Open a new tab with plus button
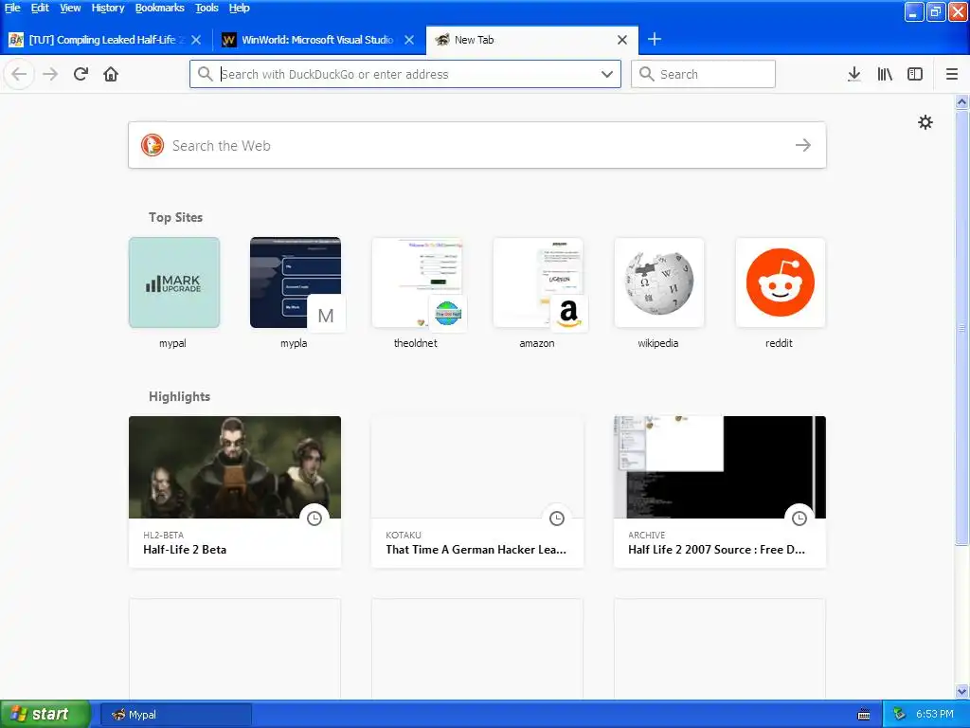The height and width of the screenshot is (728, 970). 654,39
